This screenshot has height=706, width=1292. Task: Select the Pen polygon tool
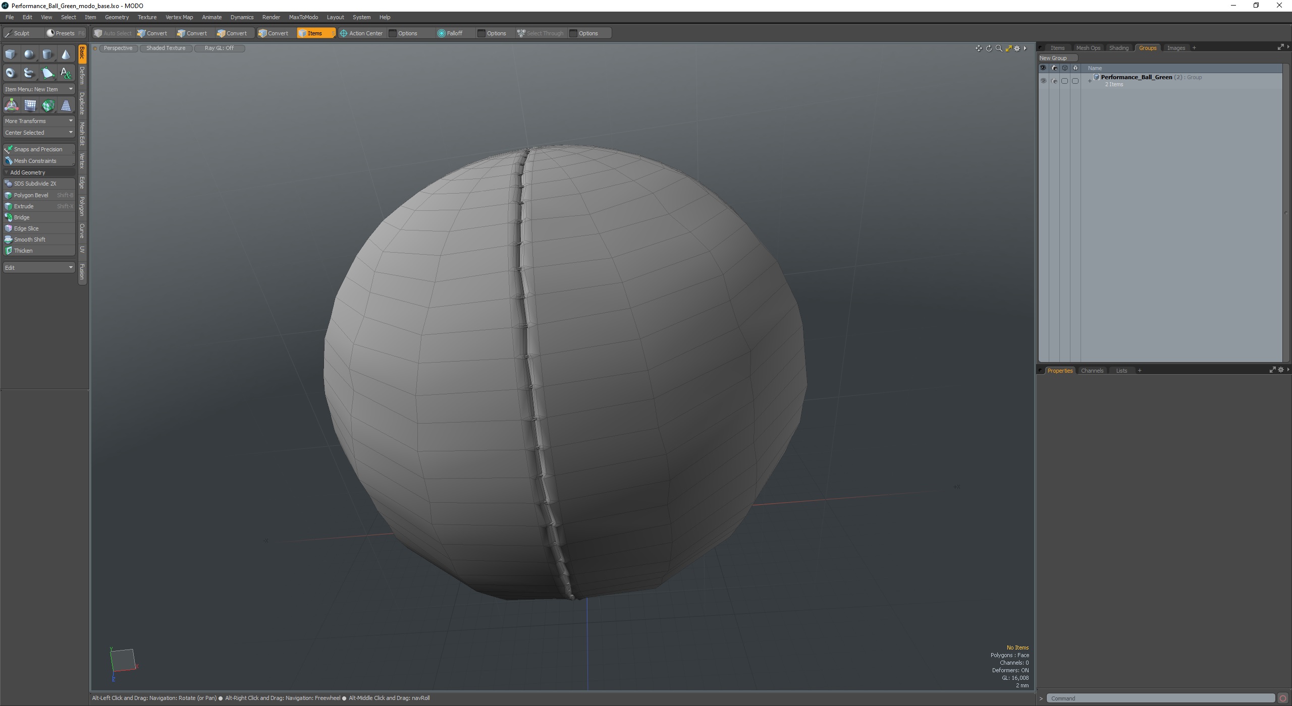pos(47,73)
